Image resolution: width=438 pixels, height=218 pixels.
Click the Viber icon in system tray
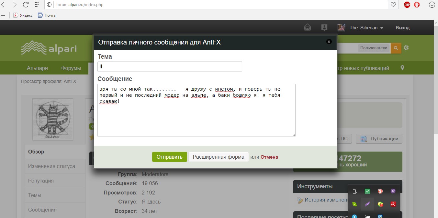(393, 191)
